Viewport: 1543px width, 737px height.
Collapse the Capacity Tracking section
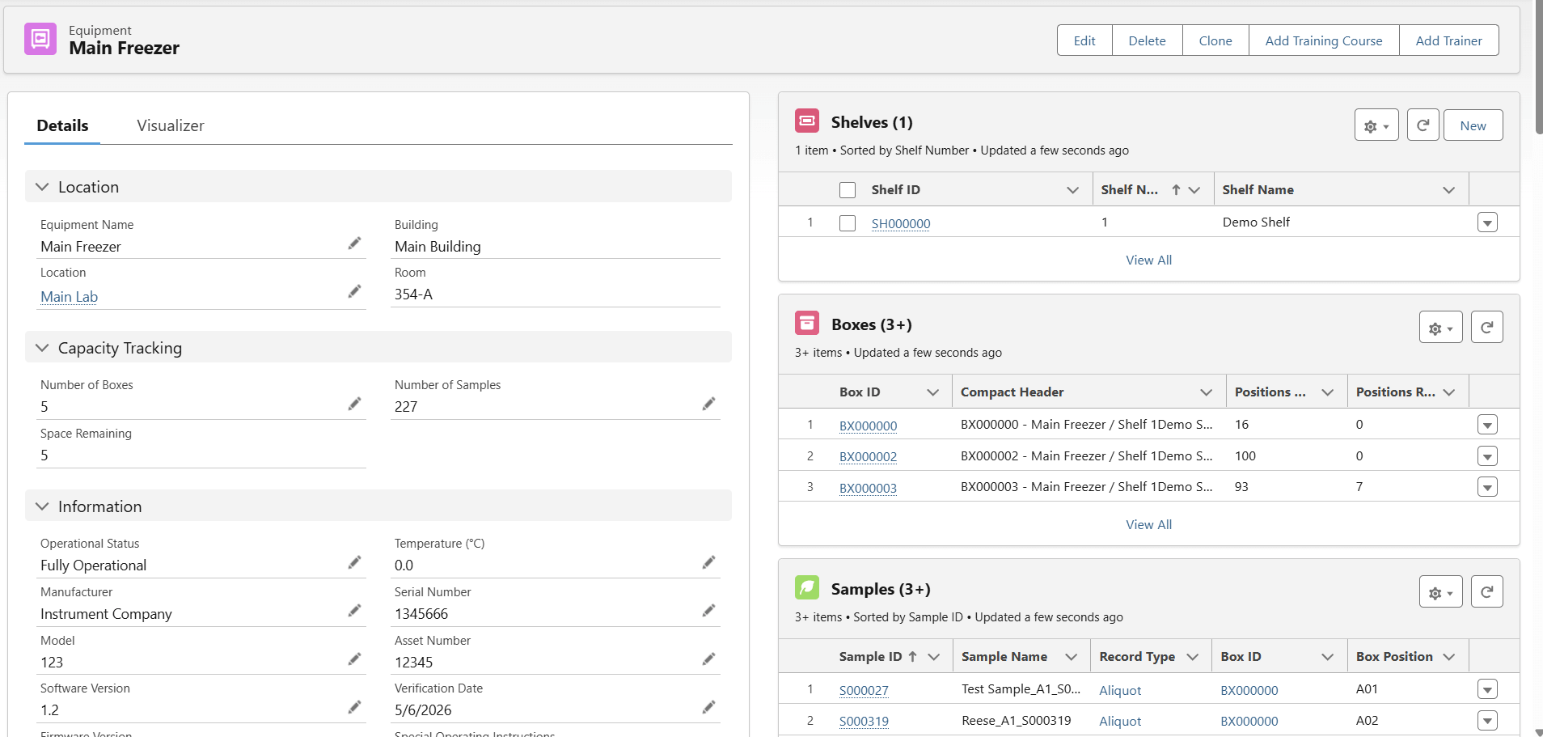pyautogui.click(x=42, y=348)
